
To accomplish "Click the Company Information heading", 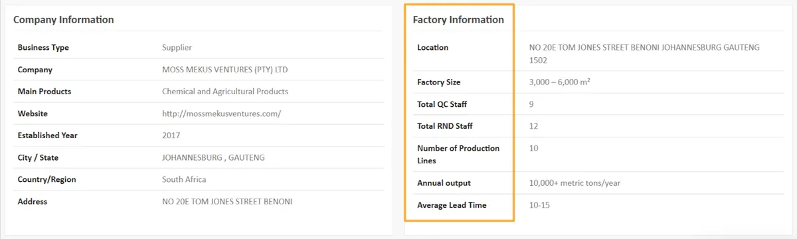I will 64,20.
